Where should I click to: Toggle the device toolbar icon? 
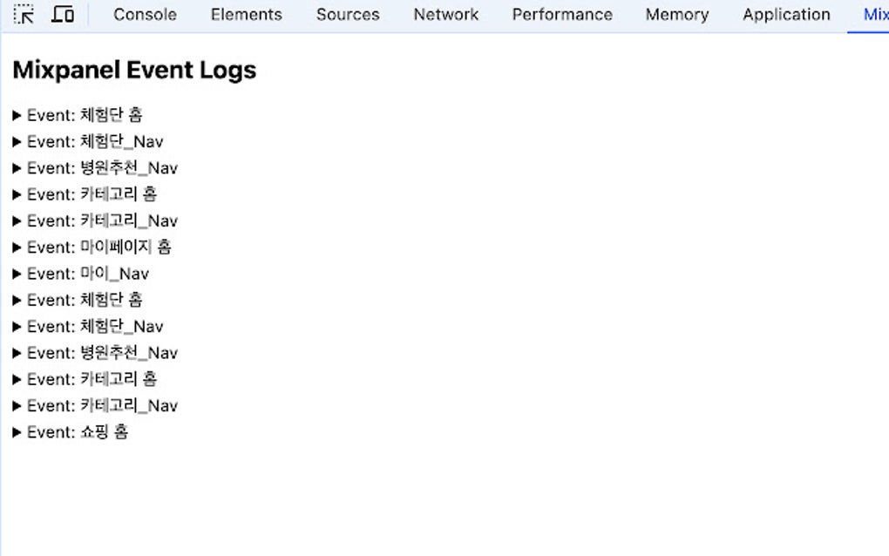[61, 14]
